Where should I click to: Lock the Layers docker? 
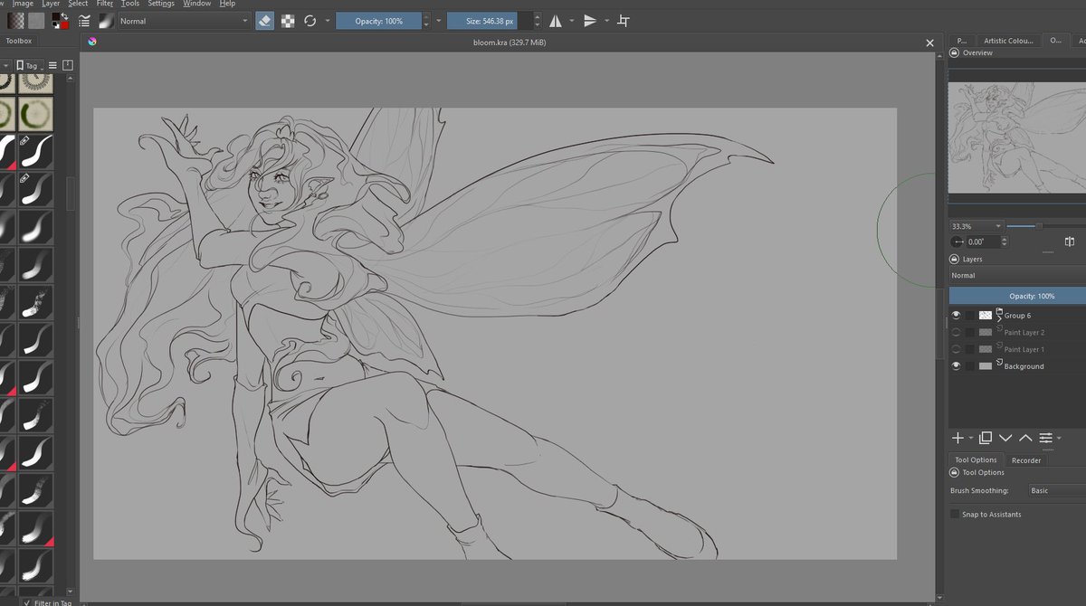[x=955, y=259]
